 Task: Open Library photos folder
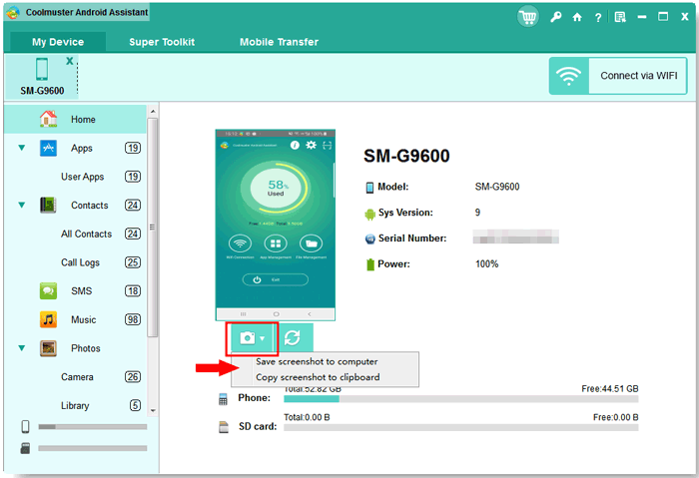pos(75,406)
